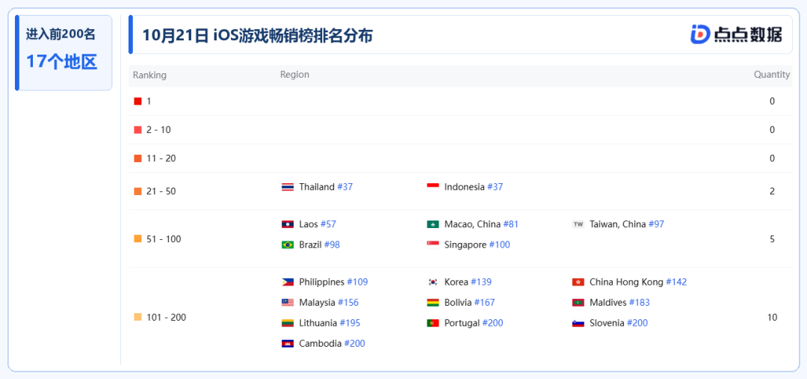807x379 pixels.
Task: Click the Philippines flag icon
Action: coord(288,282)
